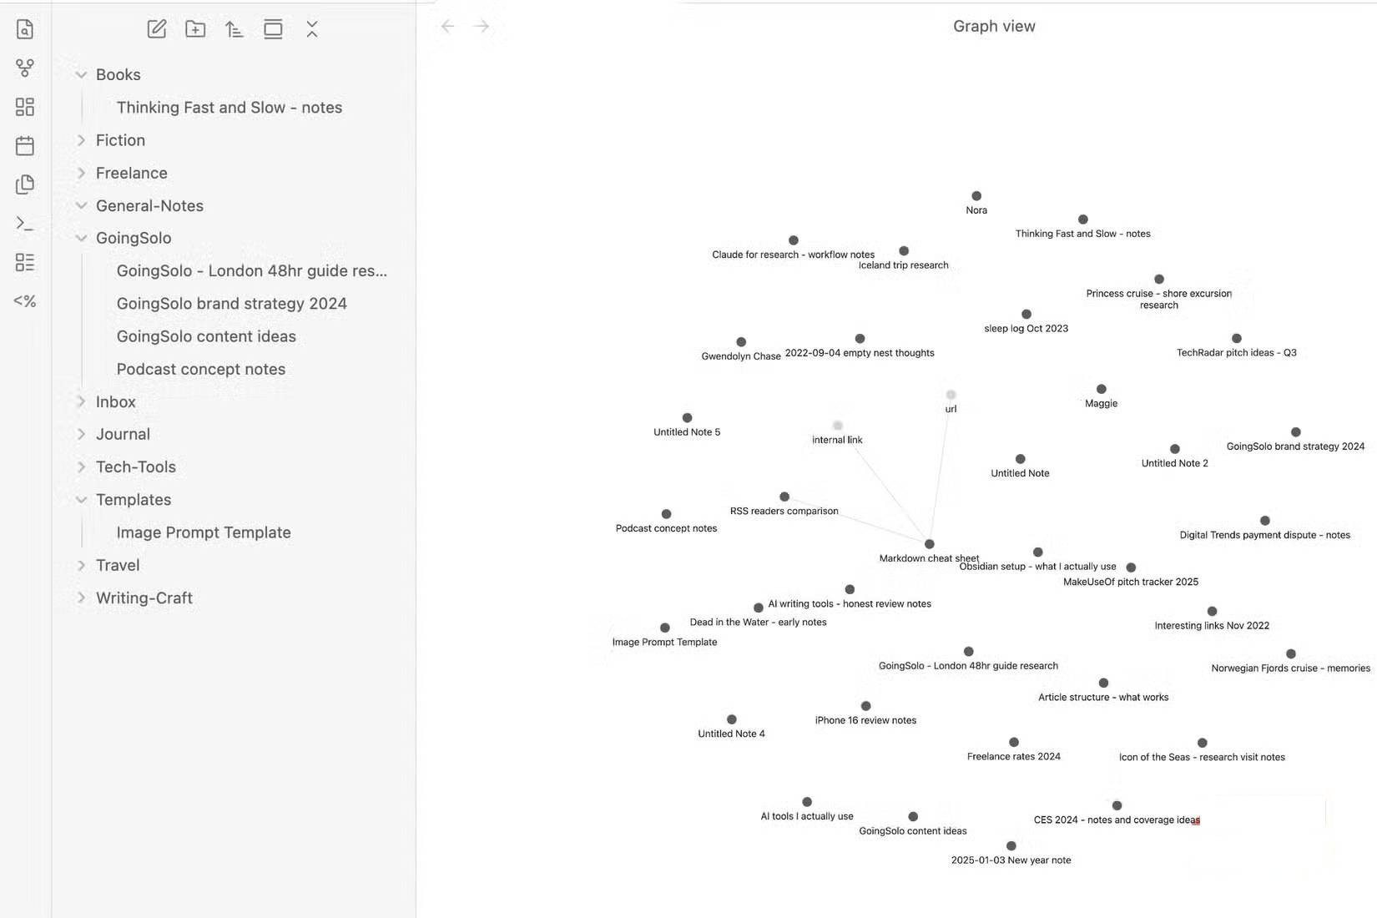Click the forward navigation arrow

coord(482,26)
